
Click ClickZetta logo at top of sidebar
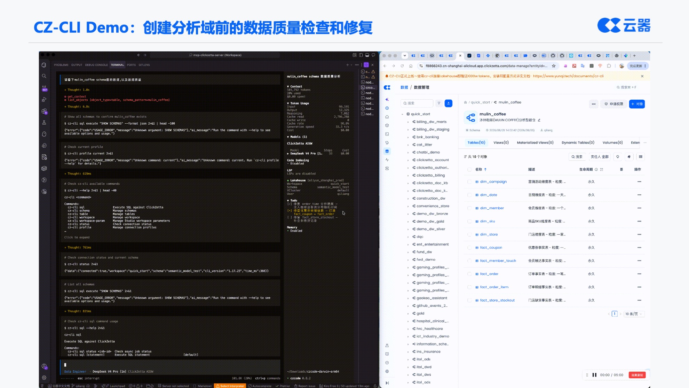click(387, 87)
